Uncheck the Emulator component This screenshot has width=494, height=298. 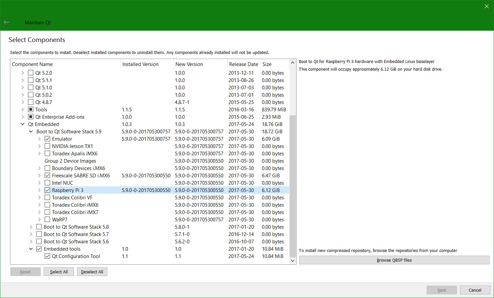[x=47, y=139]
